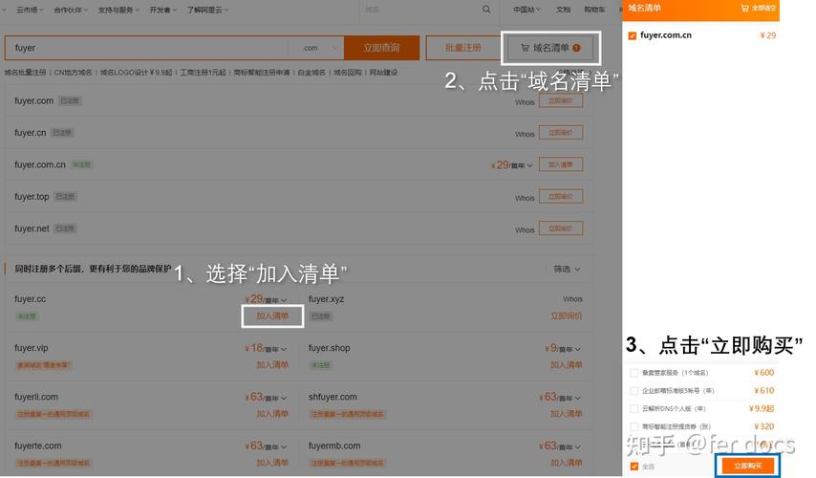Expand fuyer.shop ¥9 price dropdown
This screenshot has height=478, width=816.
point(578,349)
